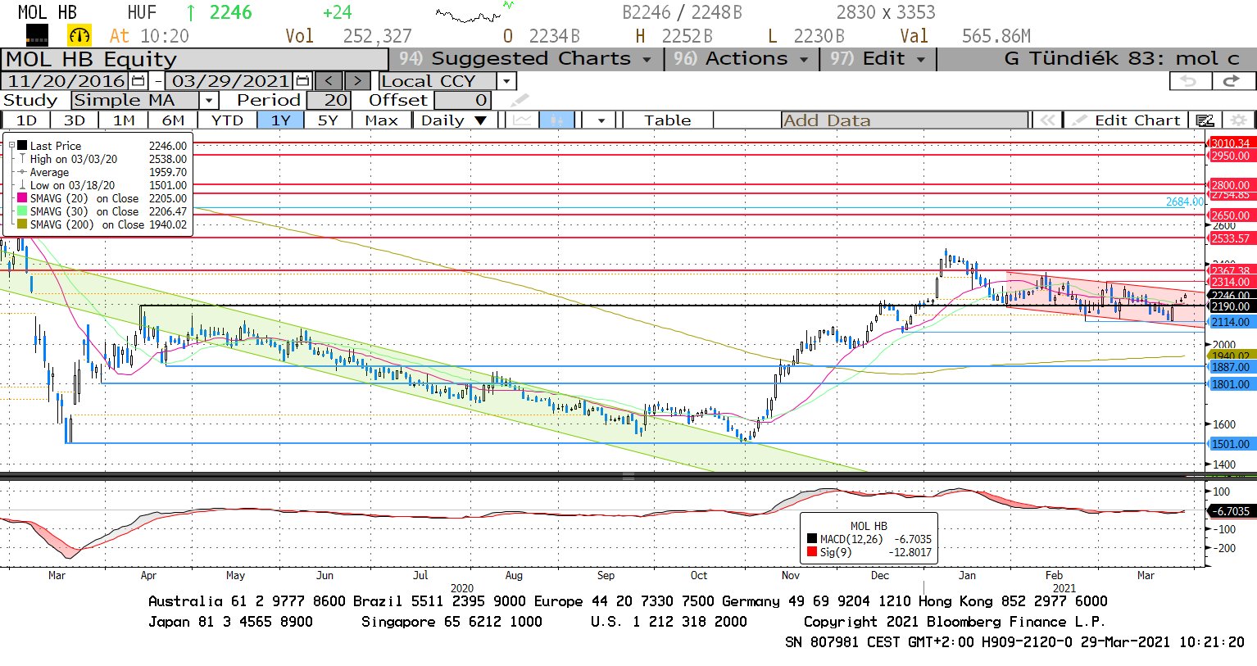
Task: Collapse the Last Price legend tree
Action: coord(11,146)
